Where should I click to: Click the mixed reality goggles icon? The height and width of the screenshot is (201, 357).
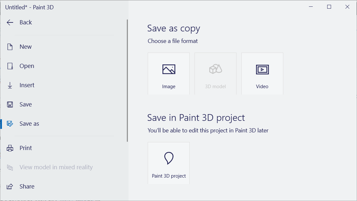pyautogui.click(x=10, y=167)
